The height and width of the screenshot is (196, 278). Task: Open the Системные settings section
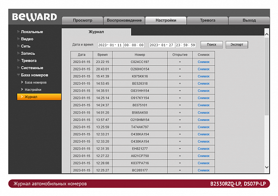tap(32, 68)
